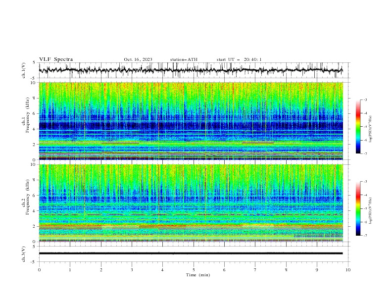Click the "ch.1(V)" axis label
Image resolution: width=392 pixels, height=303 pixels.
click(x=24, y=70)
